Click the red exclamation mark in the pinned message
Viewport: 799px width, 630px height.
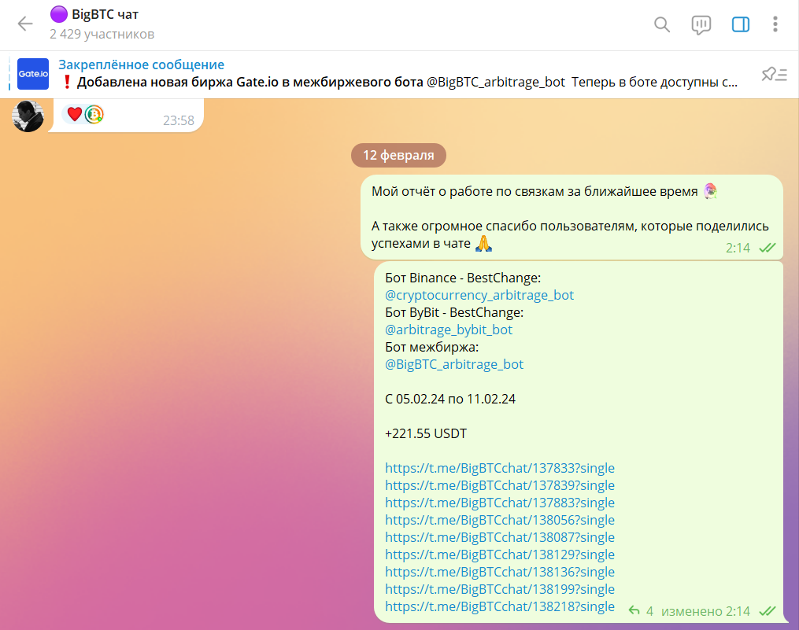(x=67, y=82)
